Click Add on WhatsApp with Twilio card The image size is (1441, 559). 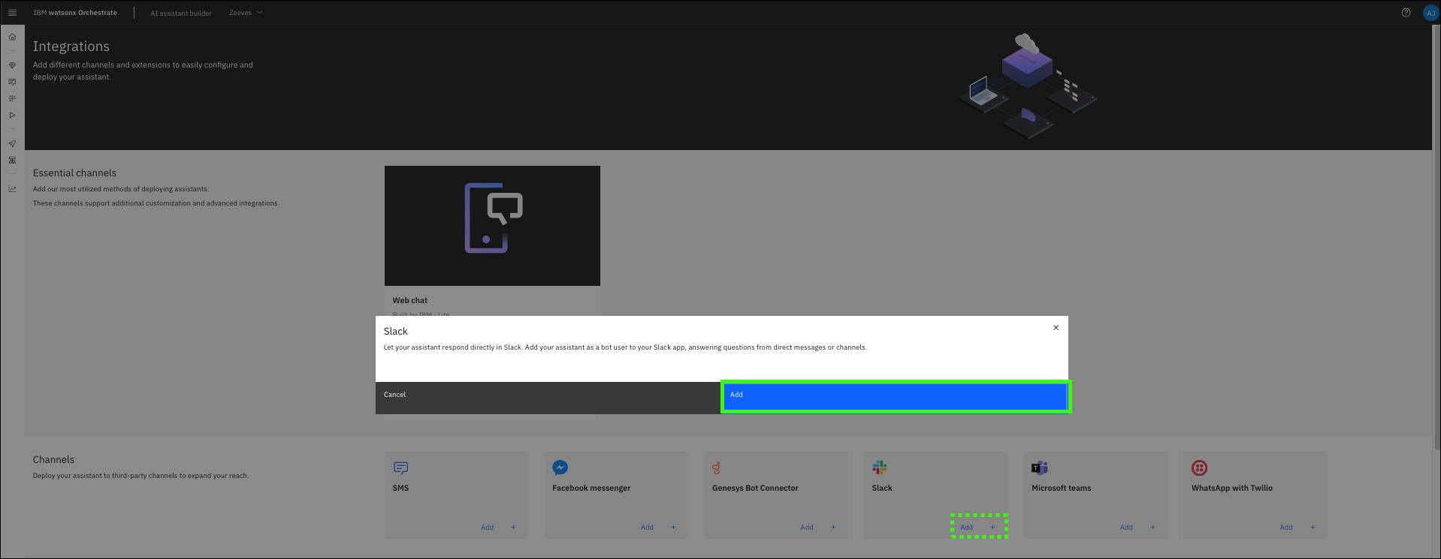(1286, 527)
